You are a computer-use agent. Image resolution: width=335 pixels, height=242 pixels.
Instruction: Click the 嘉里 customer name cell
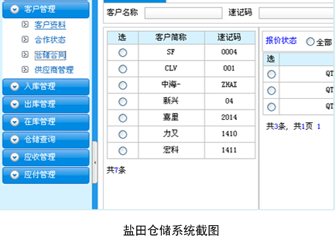coord(171,118)
